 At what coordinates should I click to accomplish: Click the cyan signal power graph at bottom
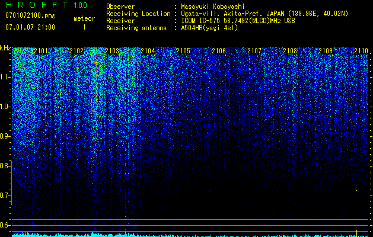click(190, 235)
